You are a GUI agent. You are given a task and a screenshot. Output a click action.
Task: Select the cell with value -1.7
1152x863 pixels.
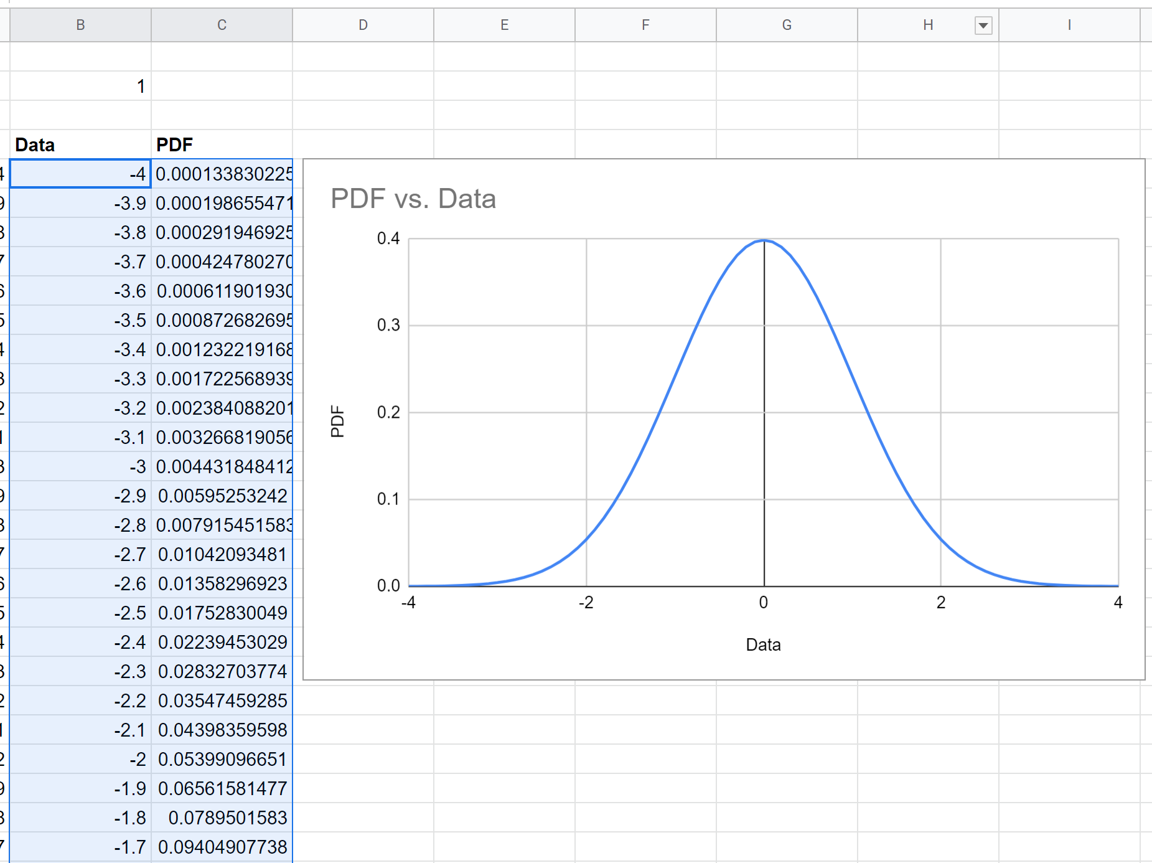80,847
